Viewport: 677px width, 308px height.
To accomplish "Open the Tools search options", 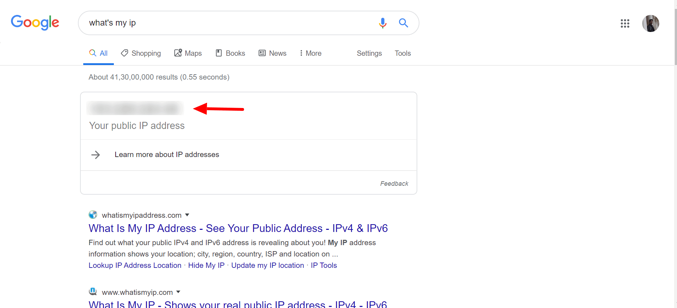I will coord(403,53).
